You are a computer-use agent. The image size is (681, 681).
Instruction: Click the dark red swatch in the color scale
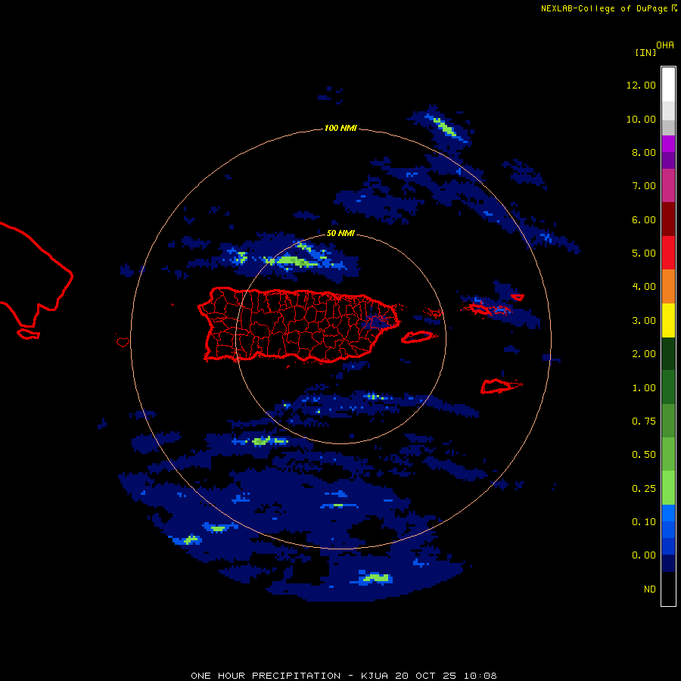click(668, 219)
